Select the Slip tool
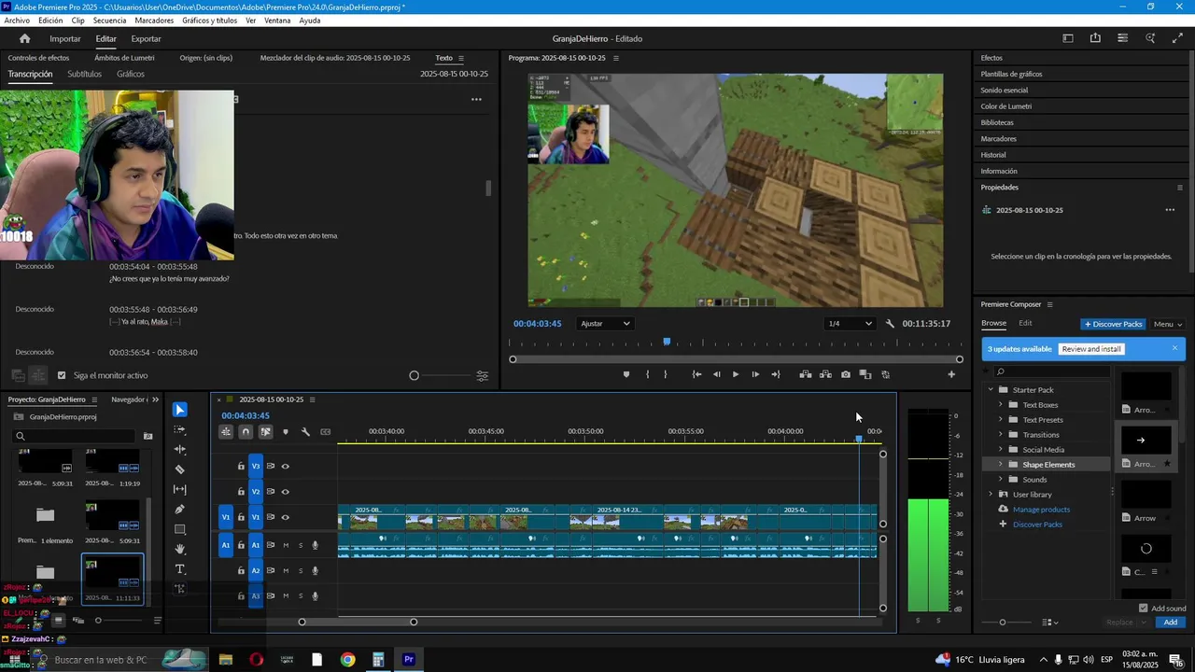The width and height of the screenshot is (1195, 672). [x=180, y=489]
